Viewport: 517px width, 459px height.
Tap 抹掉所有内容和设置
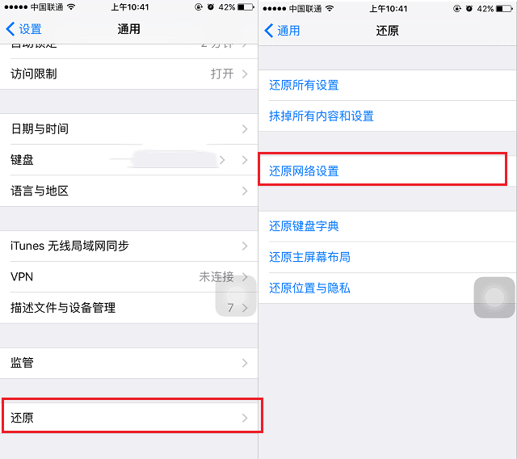click(x=388, y=116)
